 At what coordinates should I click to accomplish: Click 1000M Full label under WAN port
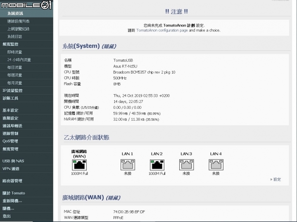(x=79, y=174)
